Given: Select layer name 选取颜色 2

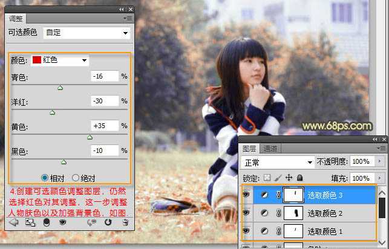Looking at the screenshot, I should click(x=325, y=213).
